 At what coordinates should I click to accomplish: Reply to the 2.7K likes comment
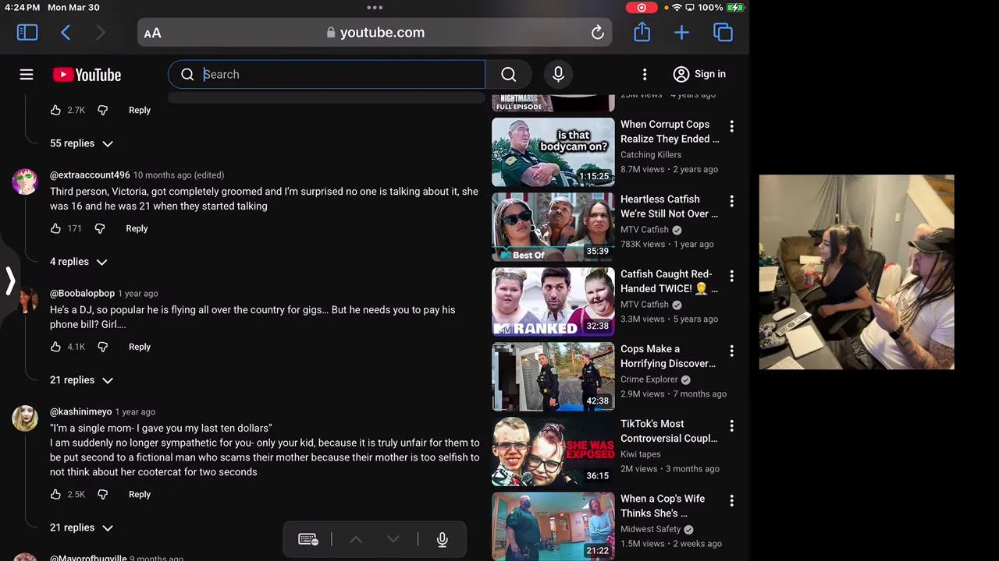click(140, 110)
